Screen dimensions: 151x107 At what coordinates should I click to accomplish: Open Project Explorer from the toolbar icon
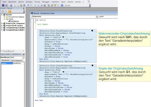pos(48,5)
